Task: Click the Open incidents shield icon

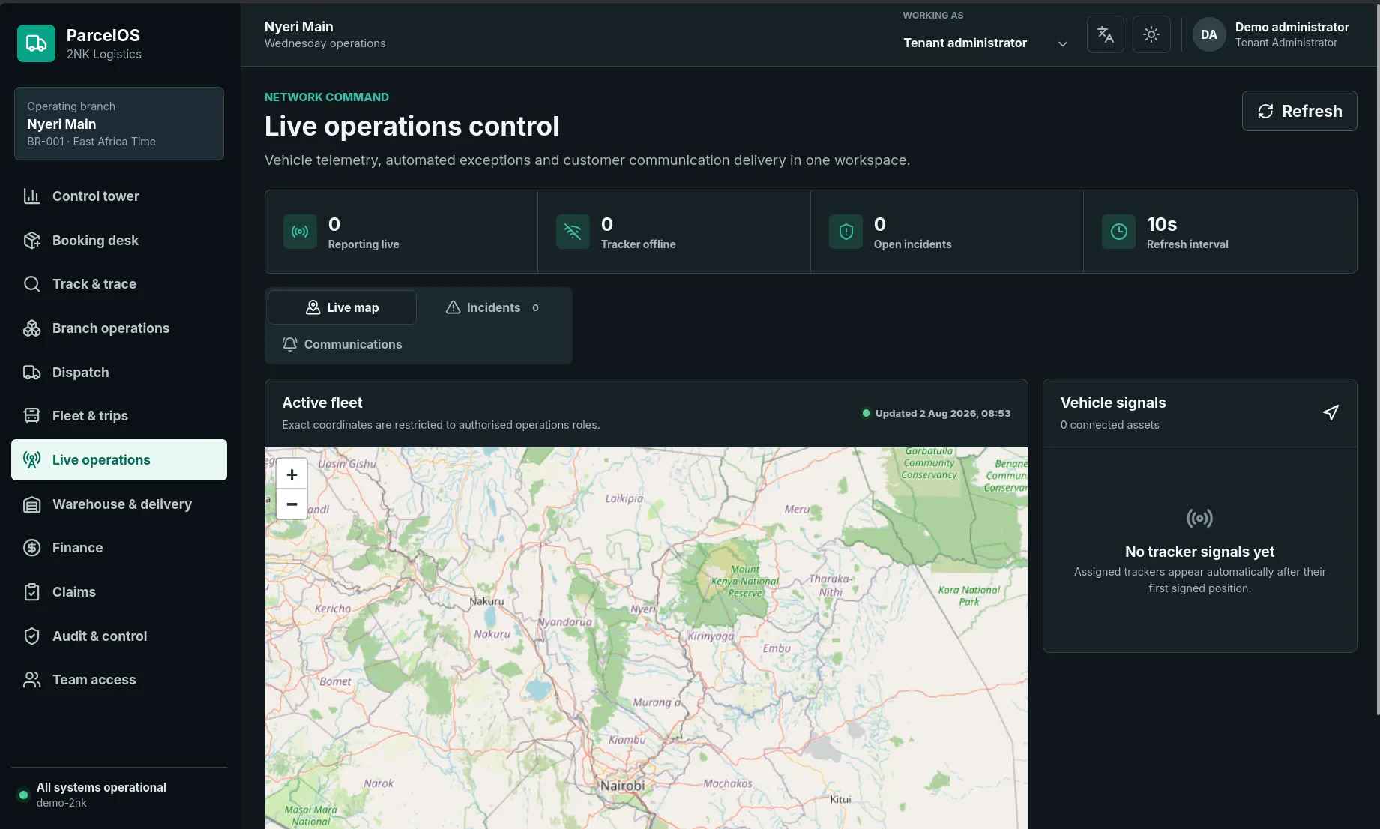Action: pyautogui.click(x=846, y=232)
